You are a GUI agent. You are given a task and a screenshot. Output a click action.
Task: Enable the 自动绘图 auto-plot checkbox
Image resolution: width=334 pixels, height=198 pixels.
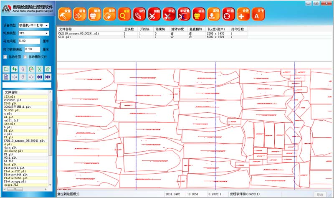tap(5, 57)
